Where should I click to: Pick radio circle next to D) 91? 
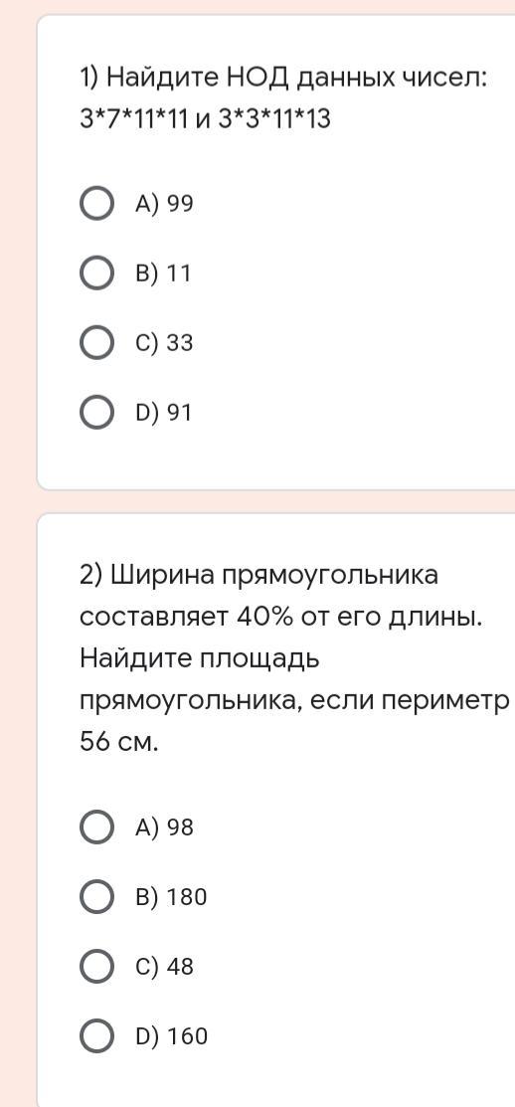[96, 413]
